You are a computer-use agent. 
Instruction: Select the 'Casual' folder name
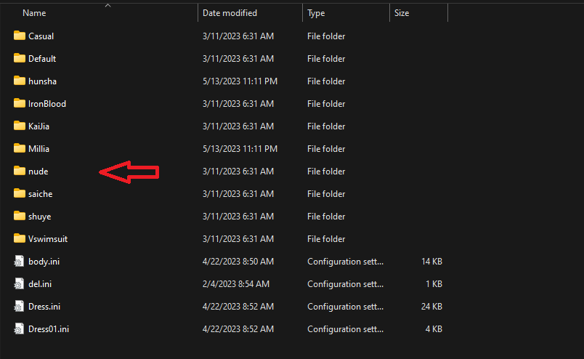41,36
